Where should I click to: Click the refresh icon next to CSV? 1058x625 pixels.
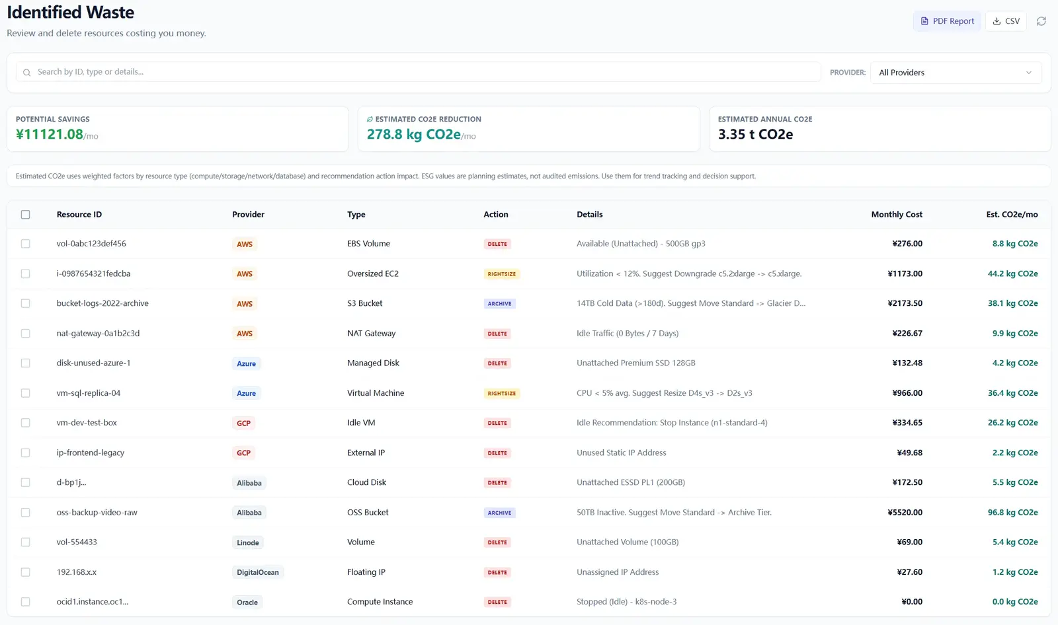1041,21
